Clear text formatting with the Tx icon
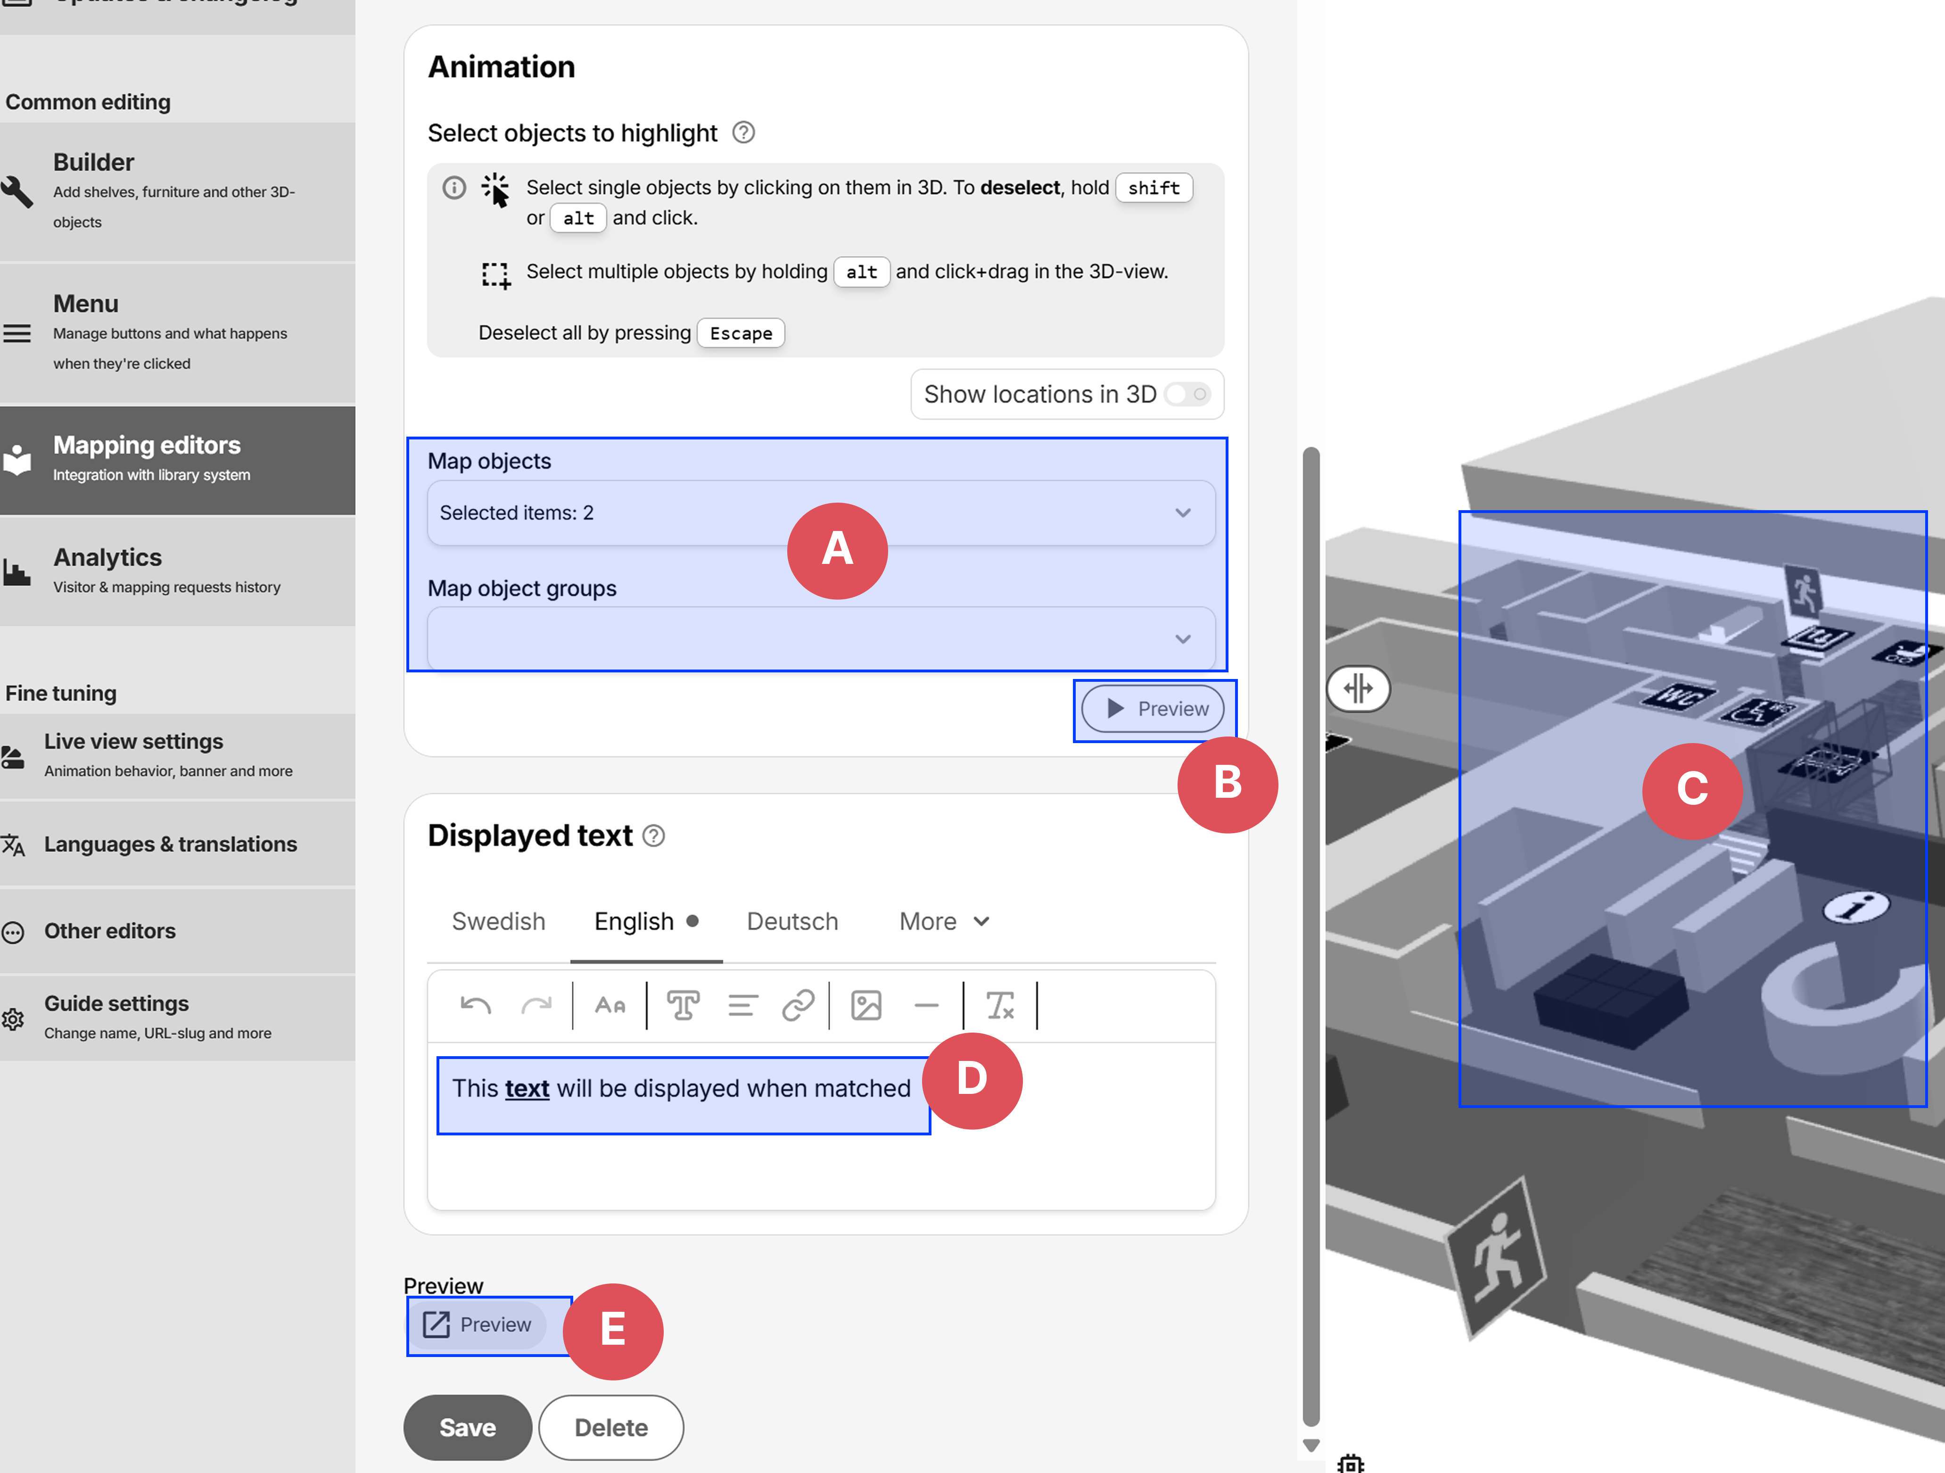This screenshot has height=1473, width=1945. (1002, 1005)
